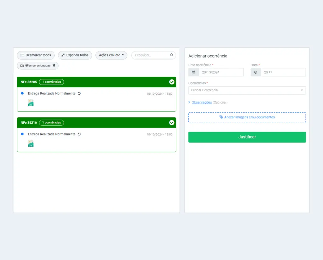Remove the NFes selecionadas filter with X
This screenshot has width=323, height=260.
pos(54,66)
